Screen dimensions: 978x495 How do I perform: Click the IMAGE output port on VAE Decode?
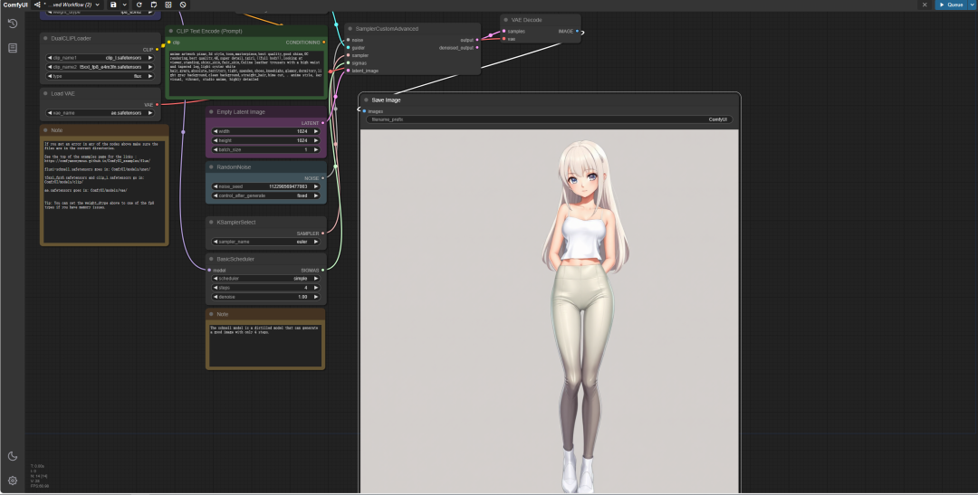(577, 31)
